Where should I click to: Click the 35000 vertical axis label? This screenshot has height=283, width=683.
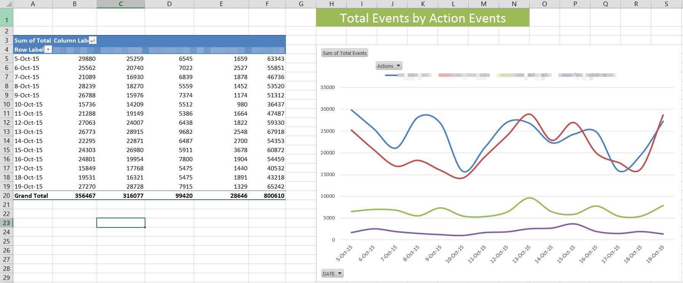click(327, 87)
